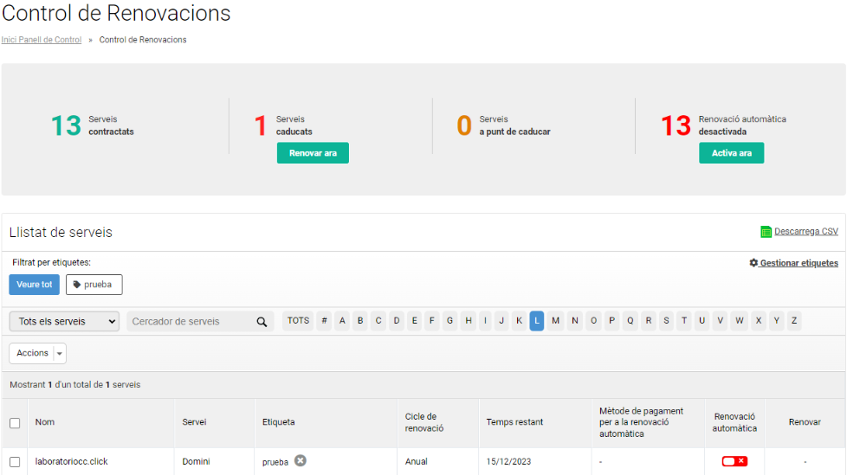
Task: Remove the prueba tag with the X icon
Action: (x=301, y=461)
